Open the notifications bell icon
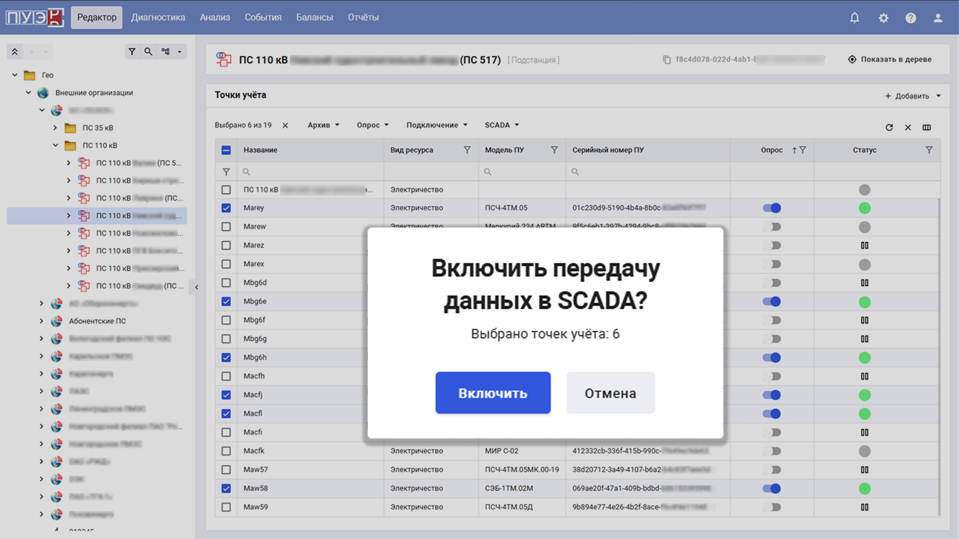Viewport: 959px width, 539px height. (854, 18)
